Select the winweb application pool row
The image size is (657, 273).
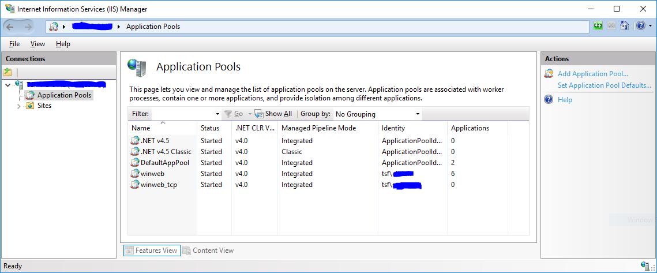(318, 174)
